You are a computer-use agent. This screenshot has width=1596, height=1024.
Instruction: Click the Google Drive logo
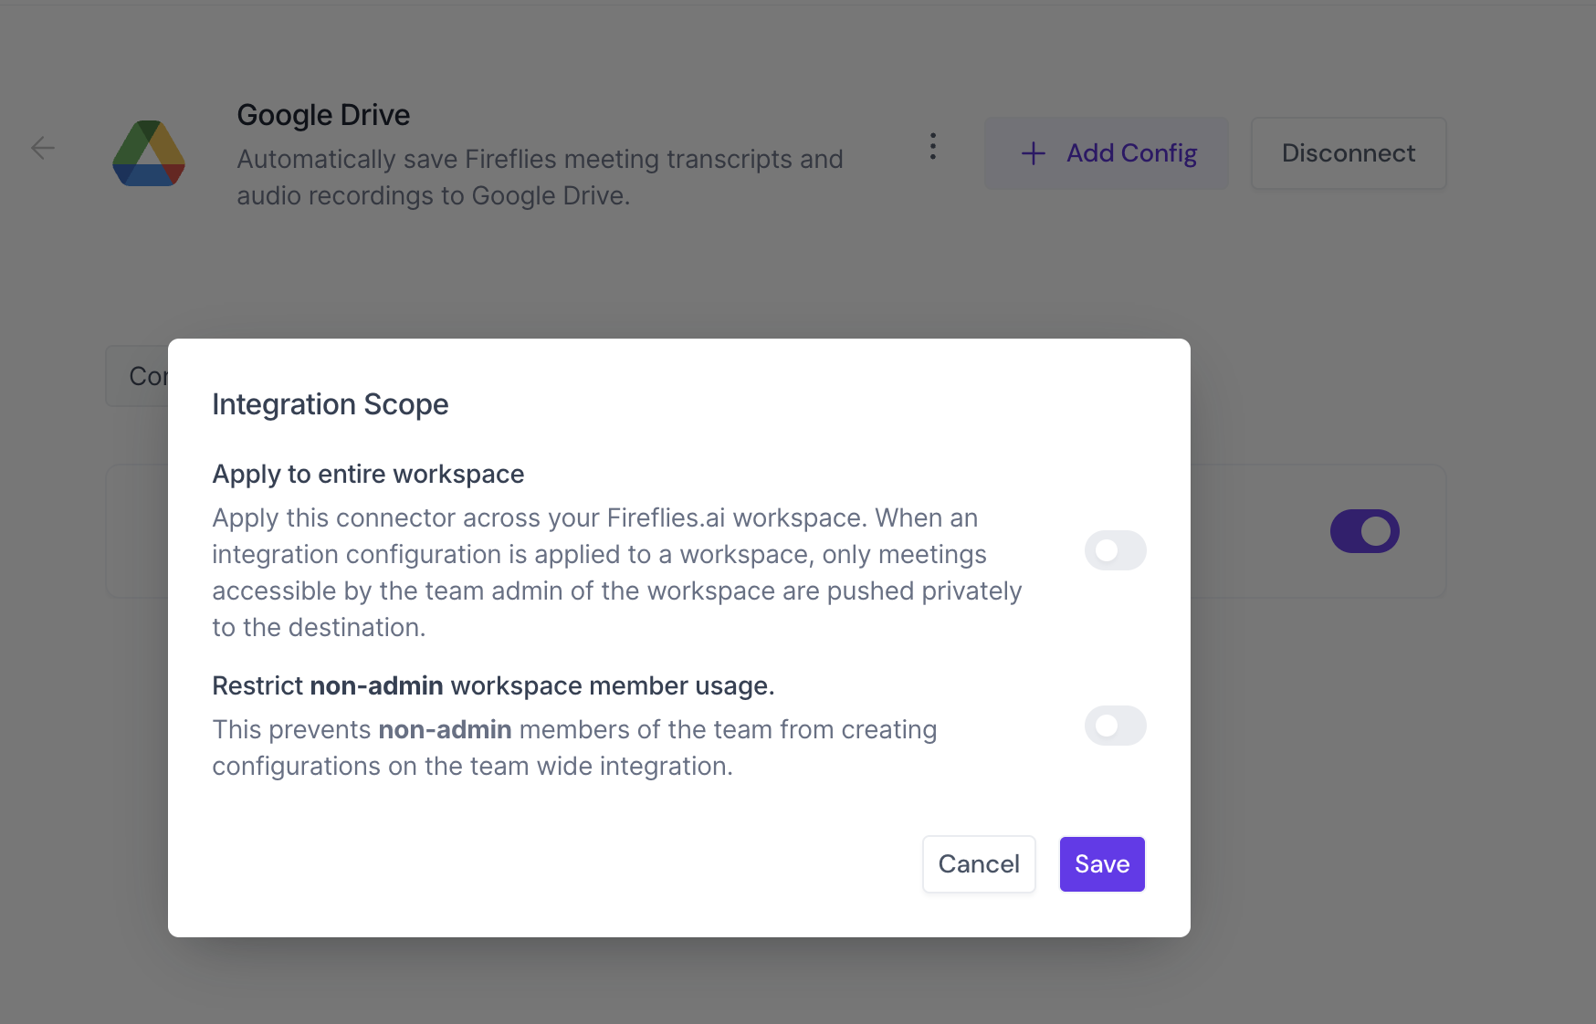pyautogui.click(x=149, y=153)
